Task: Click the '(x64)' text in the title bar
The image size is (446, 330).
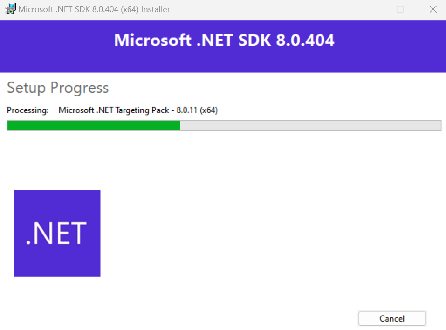Action: pos(130,9)
